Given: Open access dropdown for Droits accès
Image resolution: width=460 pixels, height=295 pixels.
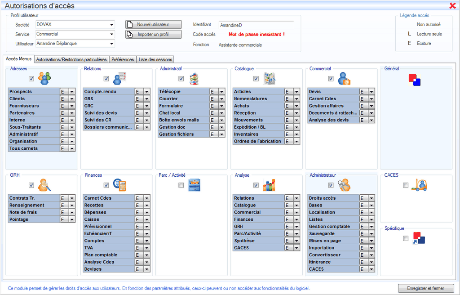Looking at the screenshot, I should [x=372, y=198].
